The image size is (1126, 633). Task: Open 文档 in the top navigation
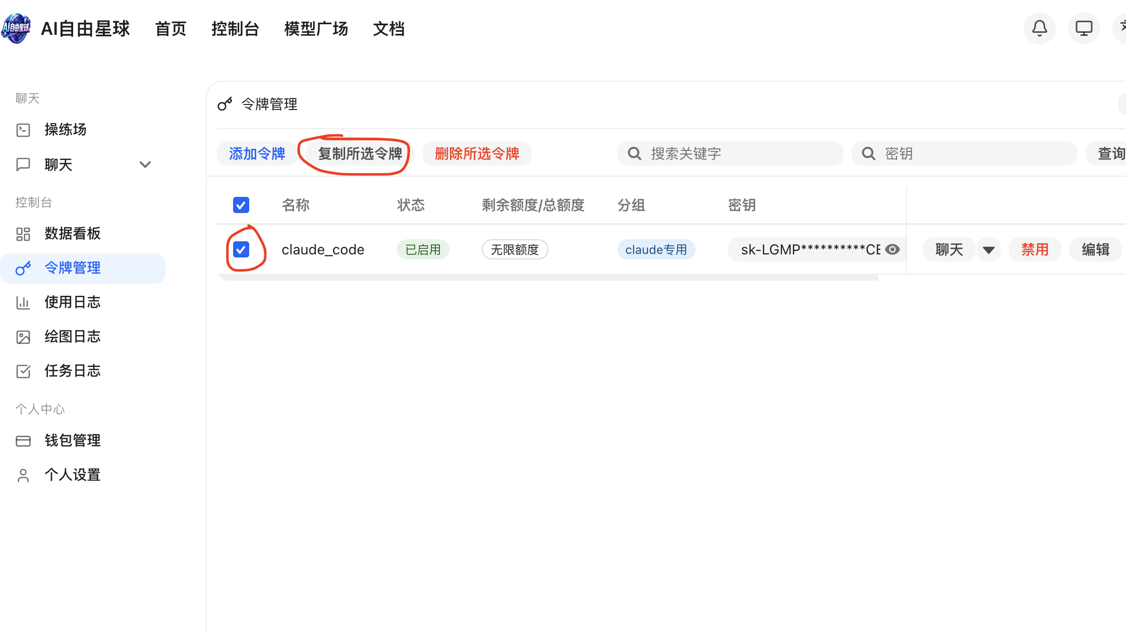[x=388, y=29]
